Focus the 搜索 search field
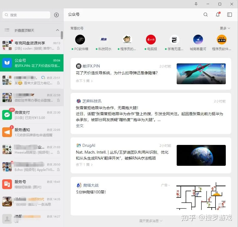The image size is (238, 227). tap(26, 15)
